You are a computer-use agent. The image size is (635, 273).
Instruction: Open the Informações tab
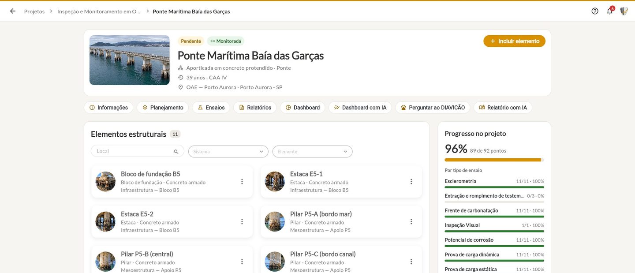point(108,108)
